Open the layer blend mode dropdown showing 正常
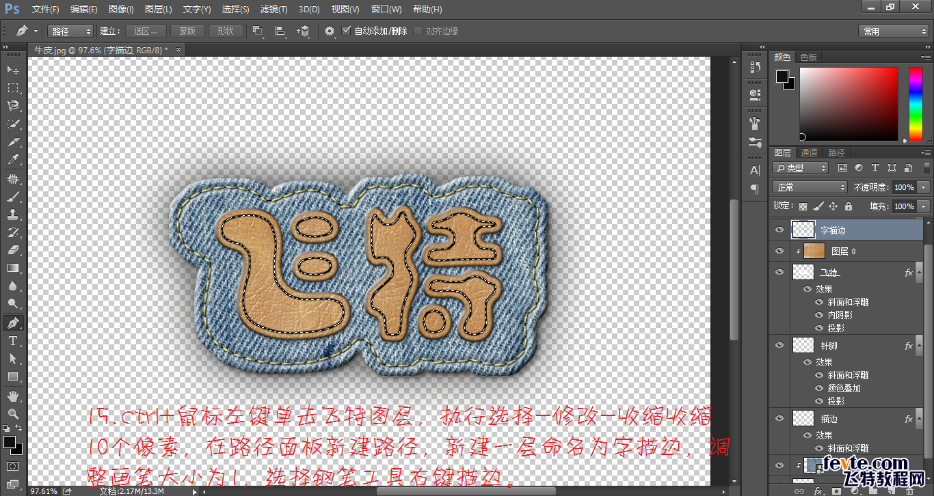Viewport: 934px width, 496px height. coord(809,187)
